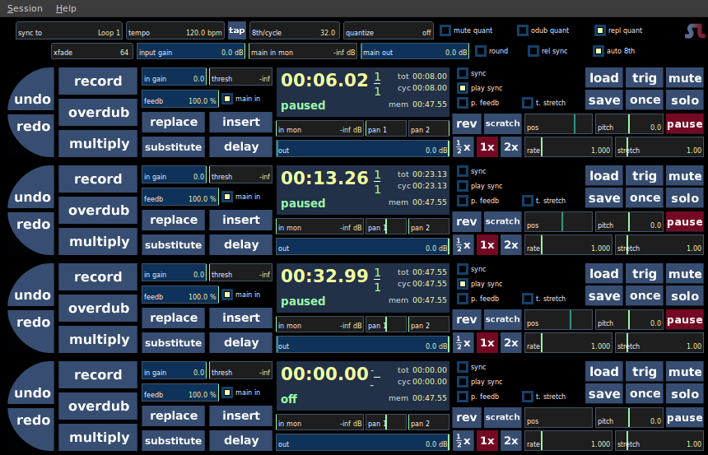The width and height of the screenshot is (708, 455).
Task: Click the half-speed button on loop 1
Action: click(x=463, y=147)
